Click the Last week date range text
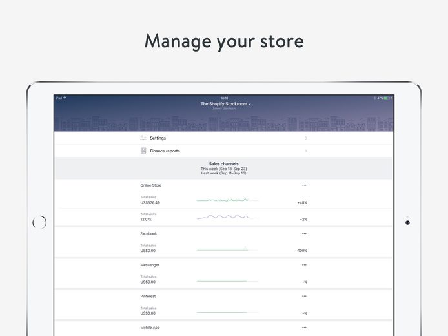Image resolution: width=448 pixels, height=336 pixels. [x=224, y=173]
